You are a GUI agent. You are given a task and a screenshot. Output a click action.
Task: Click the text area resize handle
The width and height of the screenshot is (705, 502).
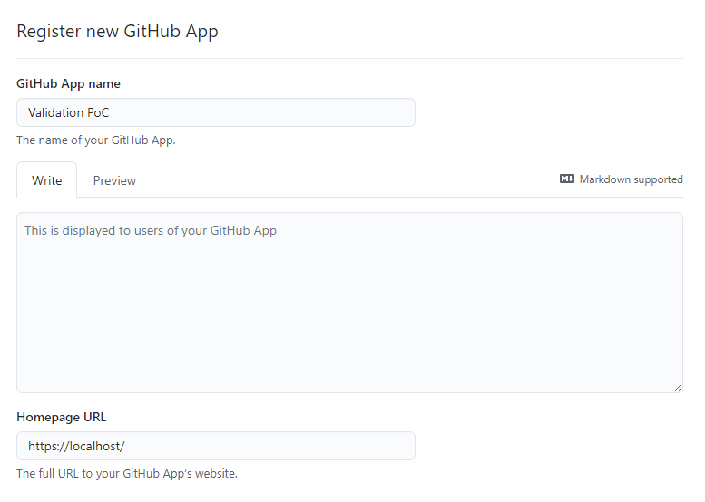(678, 388)
